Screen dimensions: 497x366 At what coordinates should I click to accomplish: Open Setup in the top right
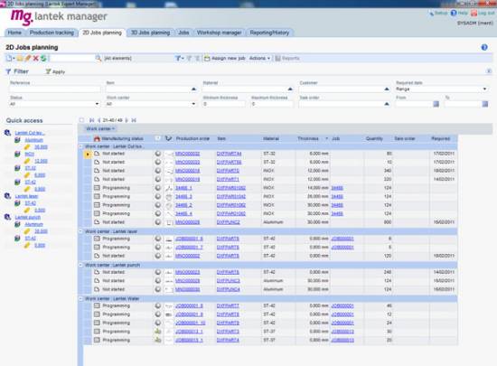point(438,13)
